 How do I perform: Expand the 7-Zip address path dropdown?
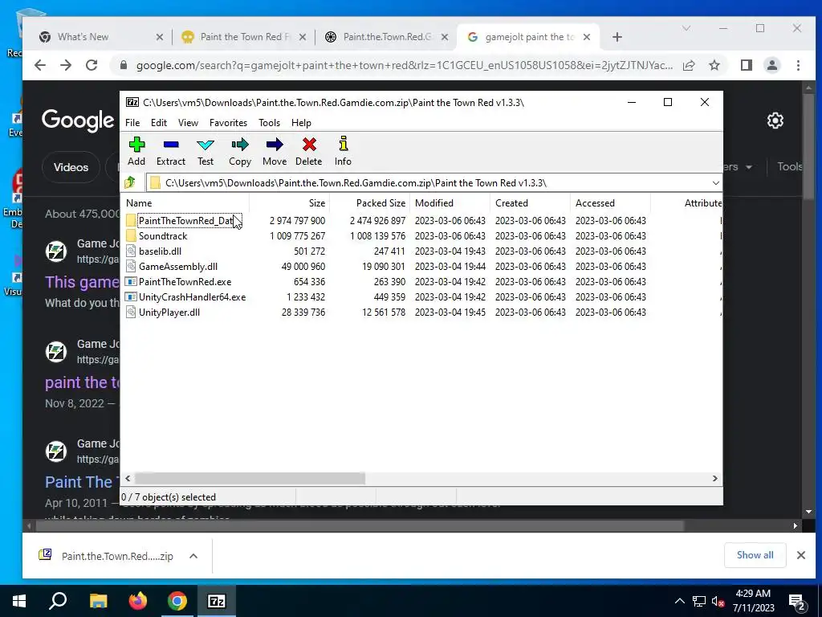pyautogui.click(x=715, y=182)
